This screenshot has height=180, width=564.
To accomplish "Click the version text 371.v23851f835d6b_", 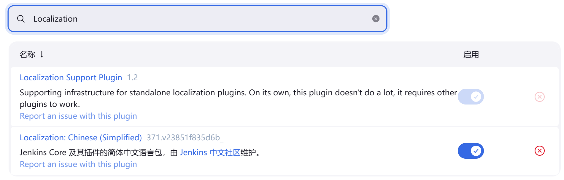I will click(x=185, y=138).
